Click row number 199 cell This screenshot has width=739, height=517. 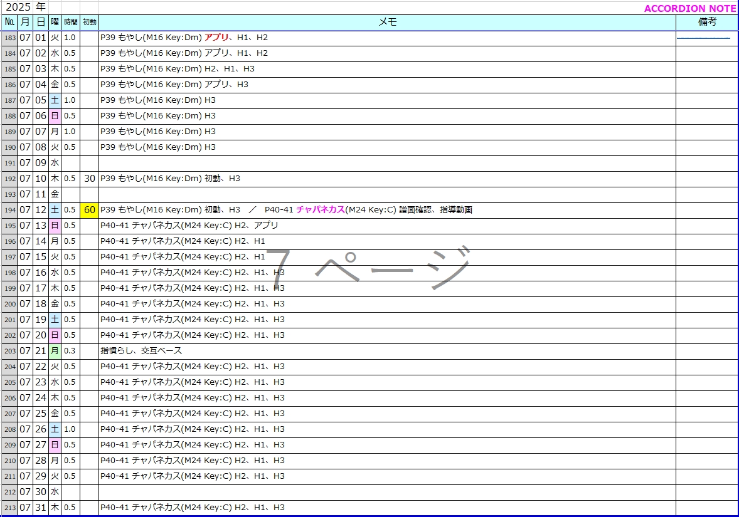(10, 289)
